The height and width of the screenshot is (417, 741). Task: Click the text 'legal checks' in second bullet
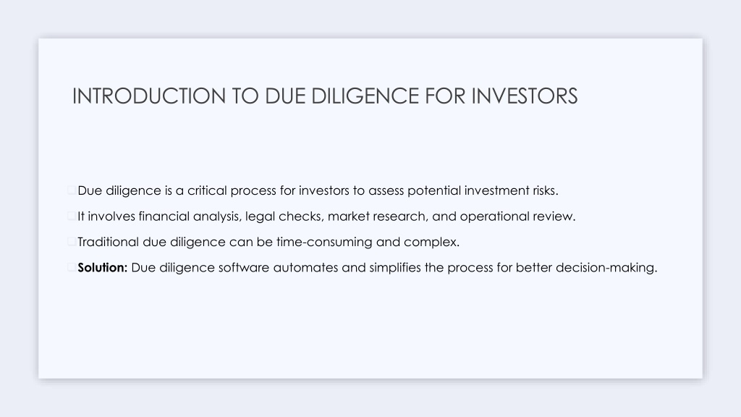284,216
